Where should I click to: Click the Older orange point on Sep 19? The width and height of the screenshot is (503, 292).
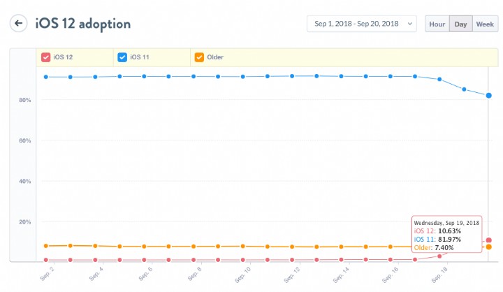click(x=489, y=247)
